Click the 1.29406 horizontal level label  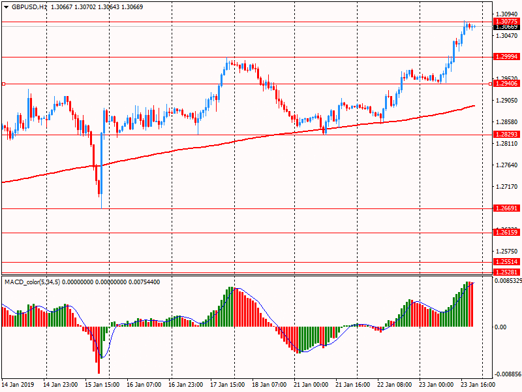[x=506, y=84]
